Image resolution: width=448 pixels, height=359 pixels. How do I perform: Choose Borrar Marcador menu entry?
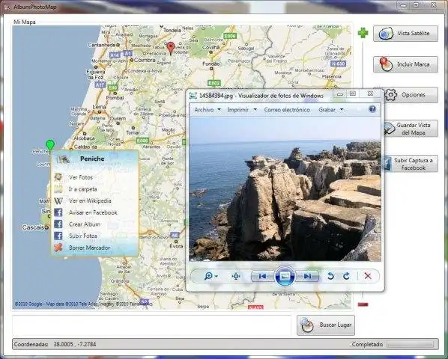89,248
